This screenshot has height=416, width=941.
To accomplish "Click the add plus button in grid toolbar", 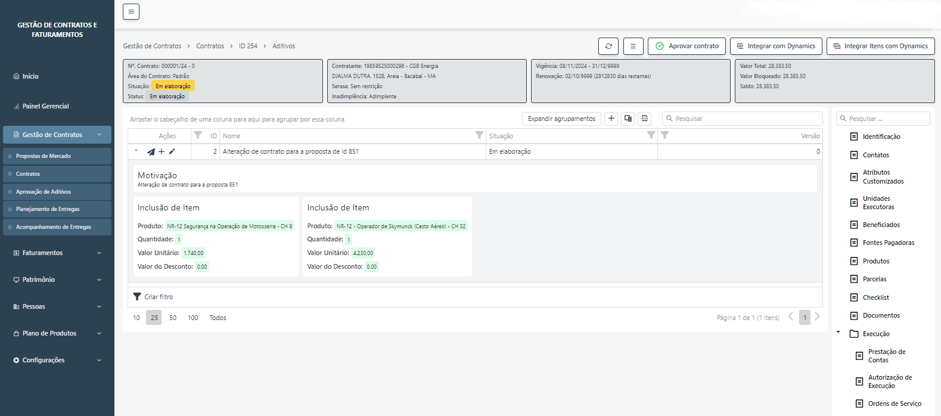I will coord(611,119).
